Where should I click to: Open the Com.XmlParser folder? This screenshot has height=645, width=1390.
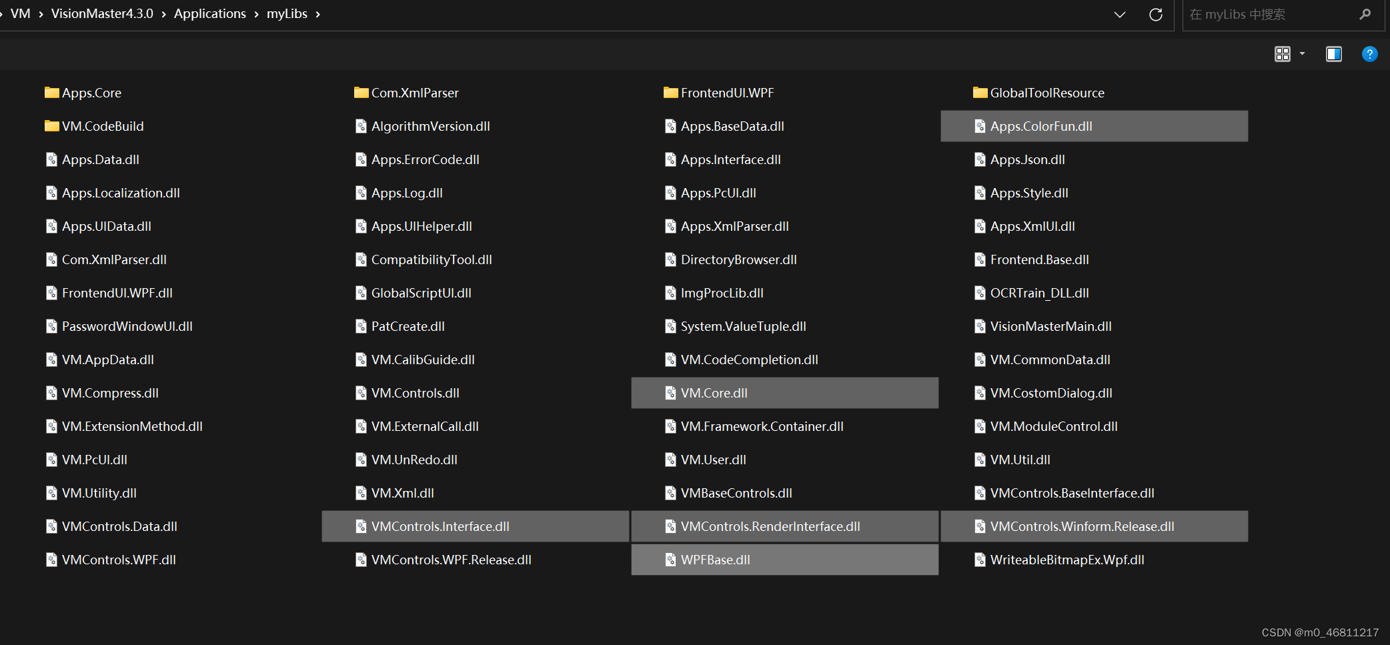click(x=415, y=93)
